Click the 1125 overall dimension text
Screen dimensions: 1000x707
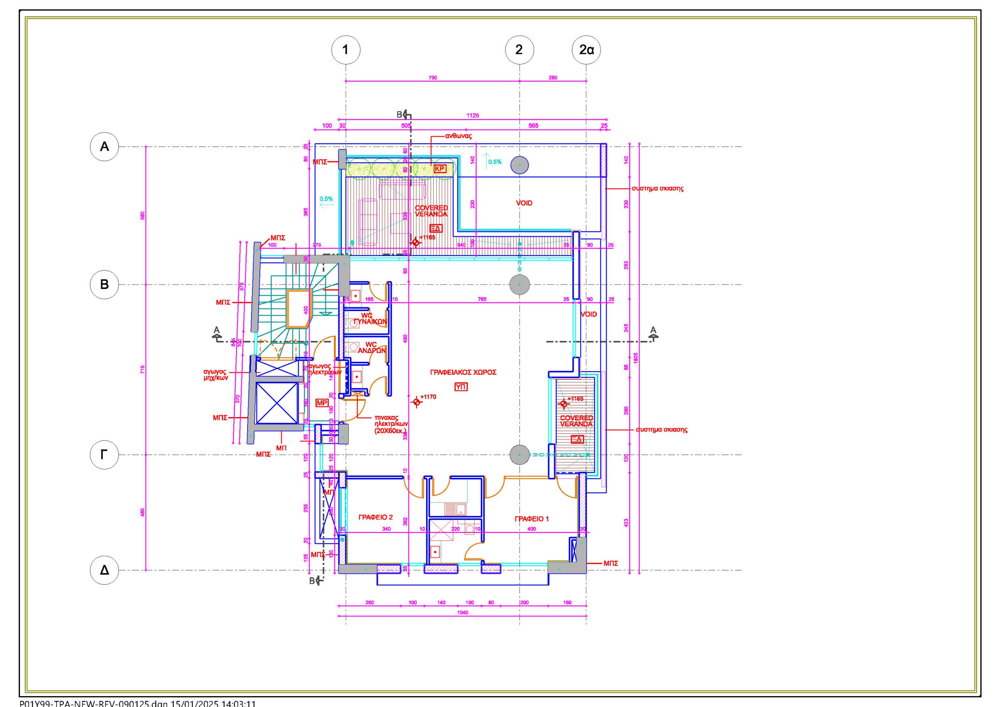click(473, 116)
